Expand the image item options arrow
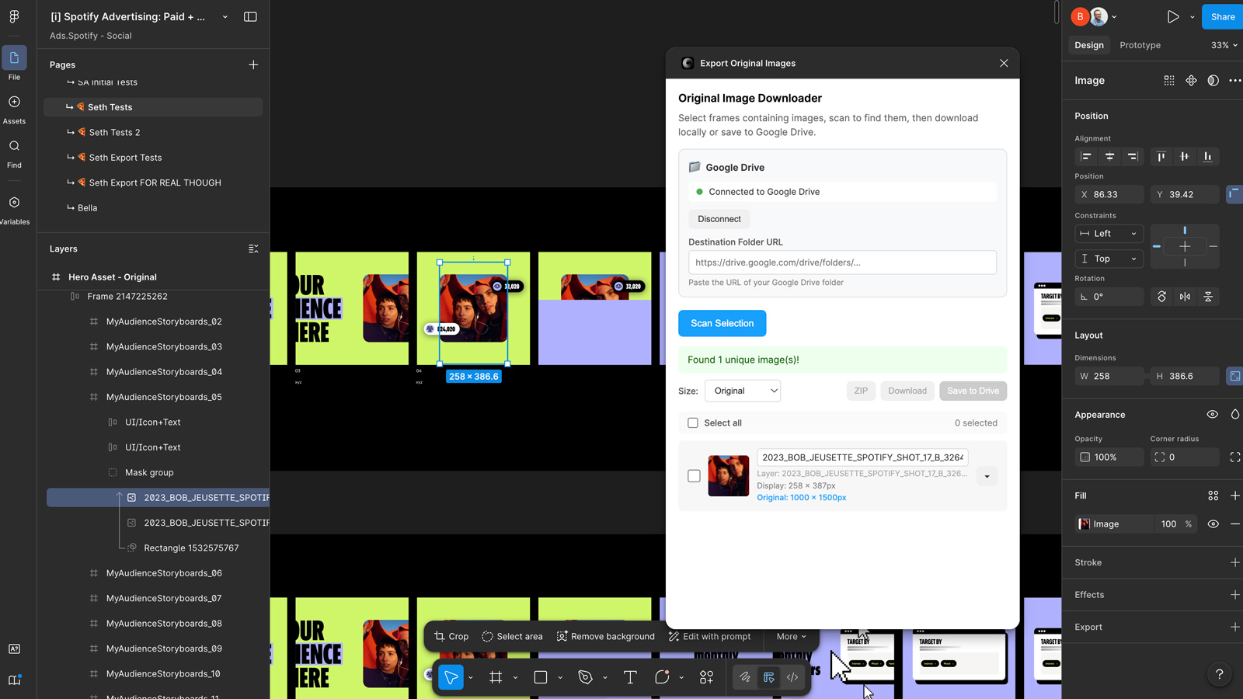This screenshot has width=1243, height=699. [987, 476]
